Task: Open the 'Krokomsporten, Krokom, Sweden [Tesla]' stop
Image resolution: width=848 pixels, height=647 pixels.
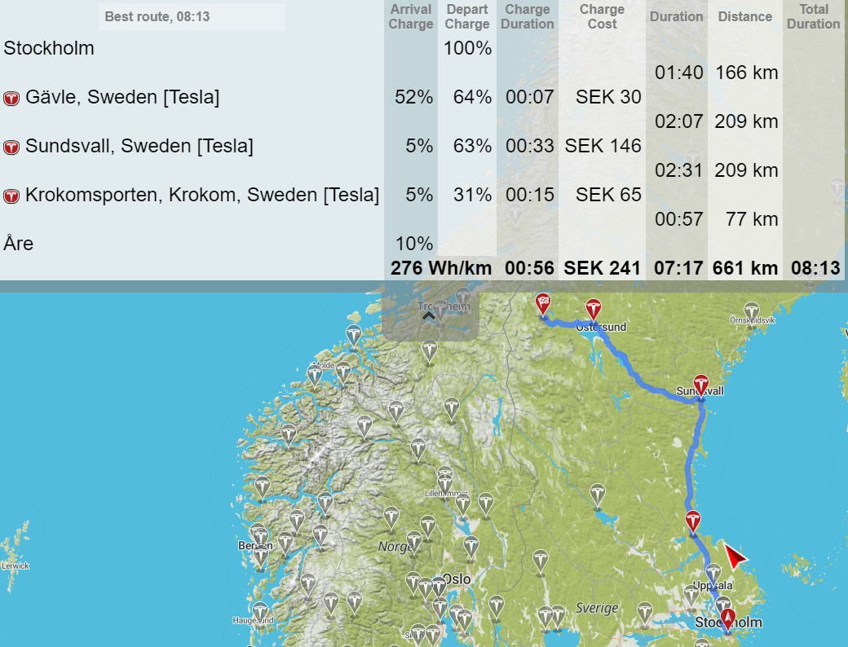Action: (x=202, y=195)
